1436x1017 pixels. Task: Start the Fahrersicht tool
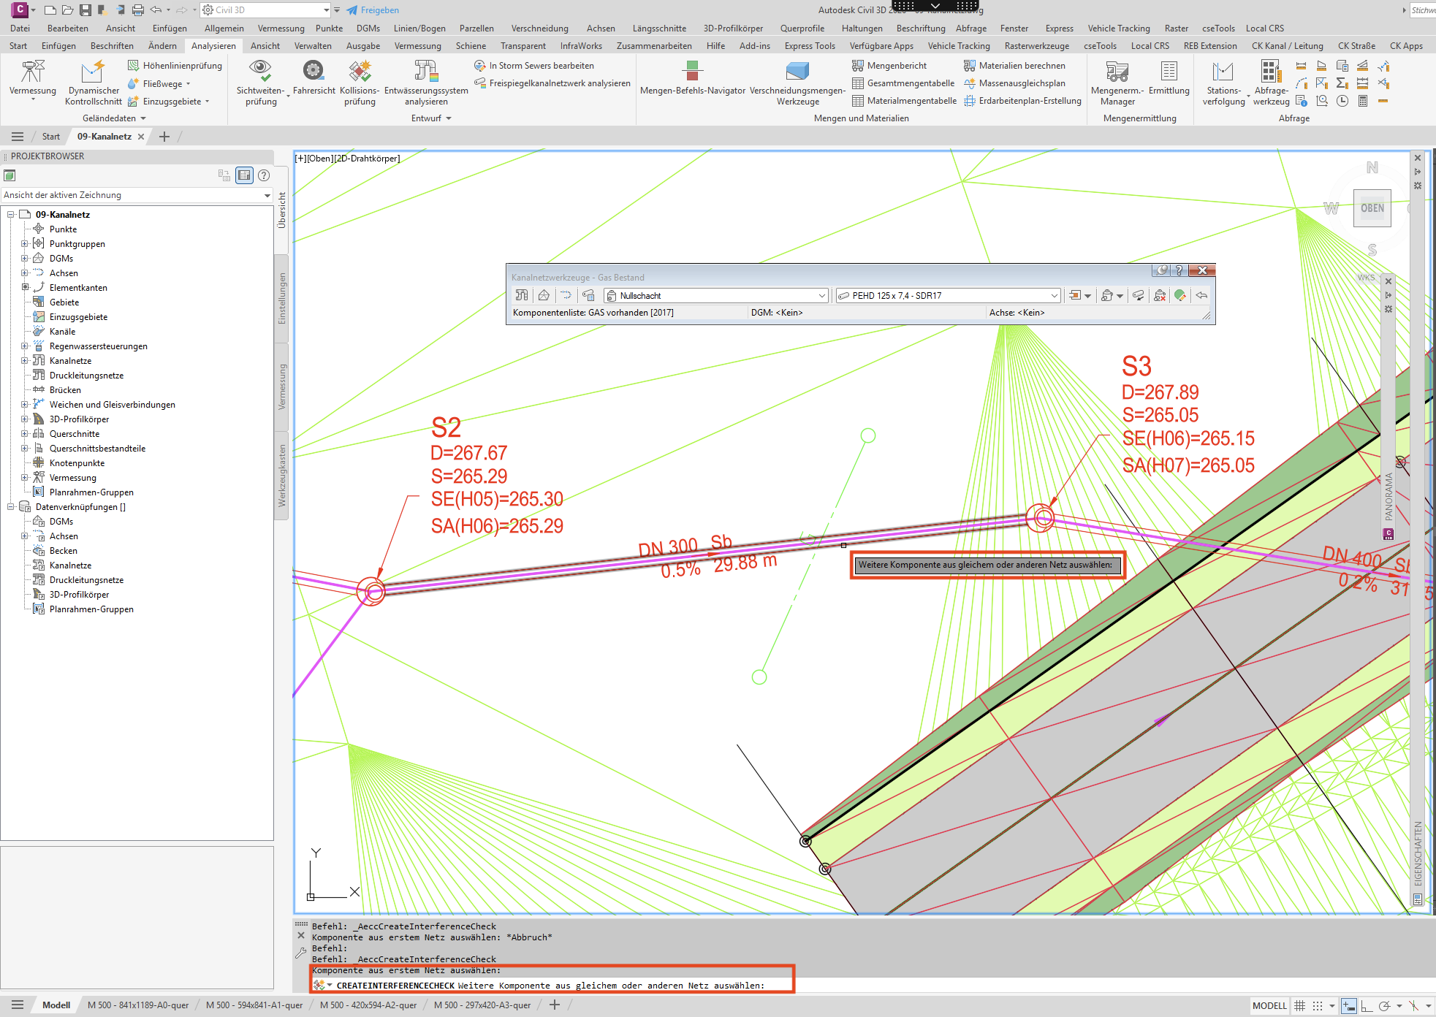[x=314, y=77]
